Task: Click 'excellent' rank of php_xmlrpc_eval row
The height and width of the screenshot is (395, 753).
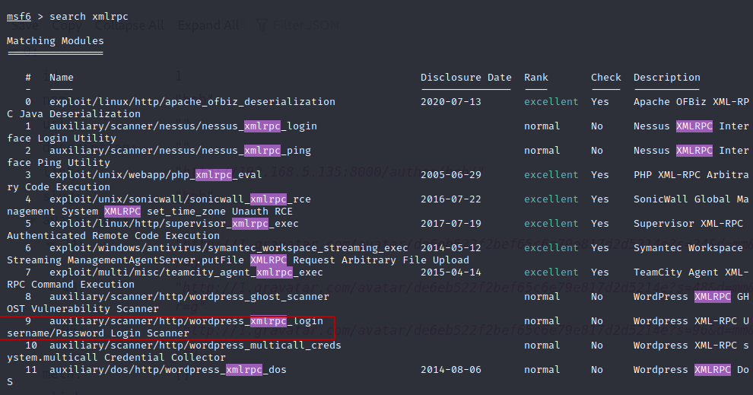Action: (x=551, y=175)
